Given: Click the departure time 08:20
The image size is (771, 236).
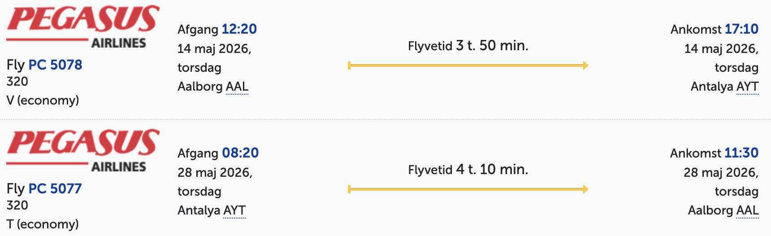Looking at the screenshot, I should point(240,153).
